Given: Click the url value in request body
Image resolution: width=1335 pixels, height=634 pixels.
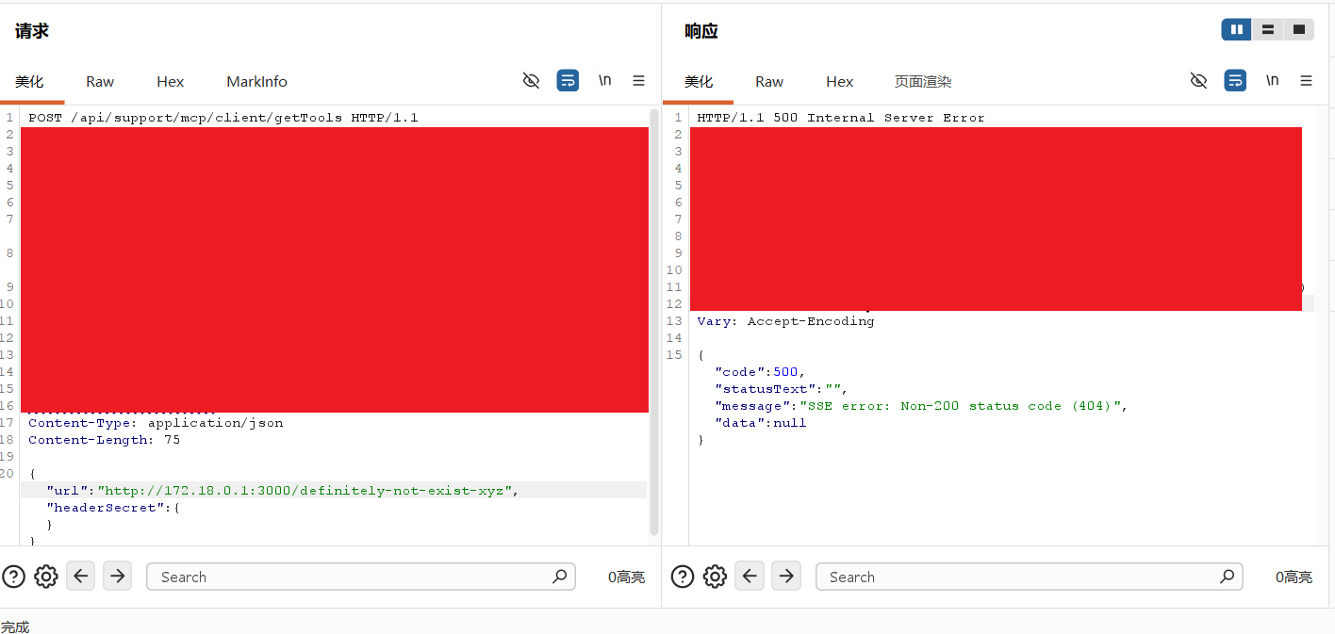Looking at the screenshot, I should [x=305, y=491].
